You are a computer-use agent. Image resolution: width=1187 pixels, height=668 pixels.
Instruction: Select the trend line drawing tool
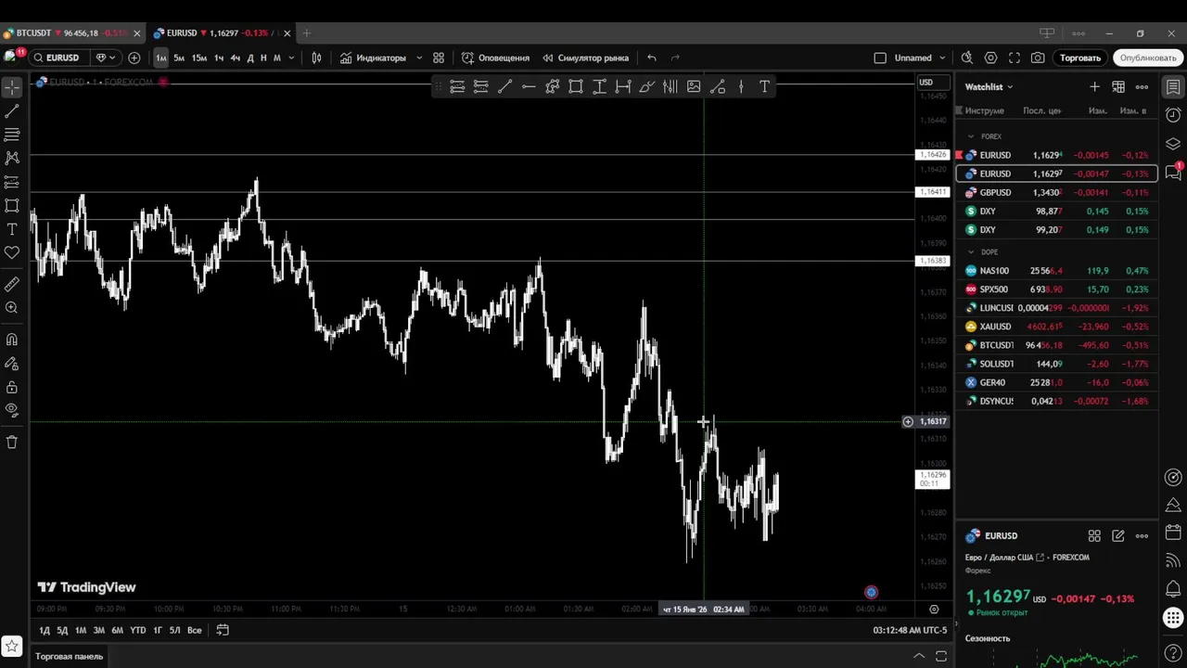(12, 111)
